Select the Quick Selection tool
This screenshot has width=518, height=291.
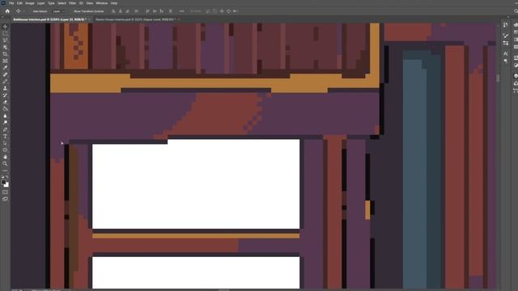(x=5, y=47)
